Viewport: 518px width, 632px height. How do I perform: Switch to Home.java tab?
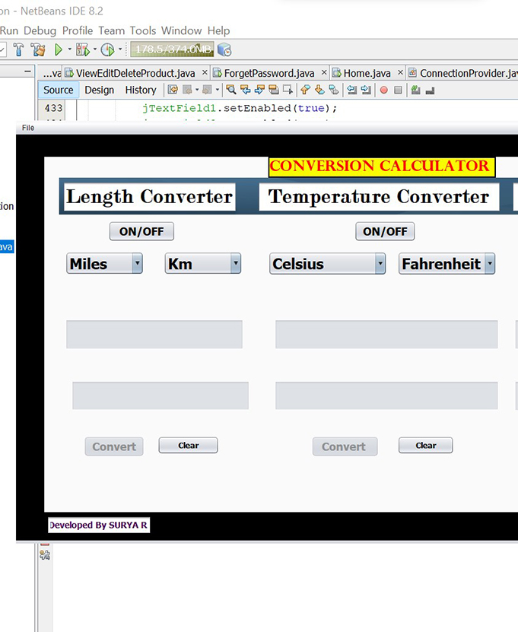[x=367, y=73]
